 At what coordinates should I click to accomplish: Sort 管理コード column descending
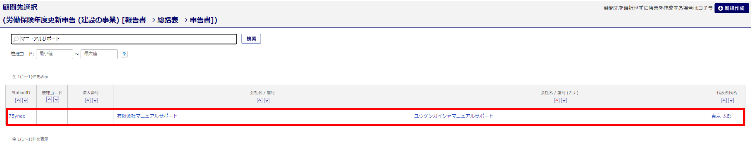click(x=56, y=100)
